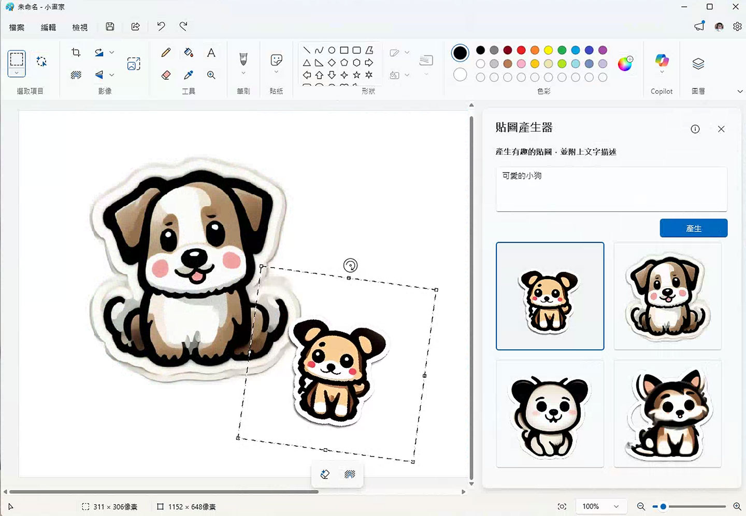746x516 pixels.
Task: Pick the Color picker eyedropper tool
Action: [189, 75]
